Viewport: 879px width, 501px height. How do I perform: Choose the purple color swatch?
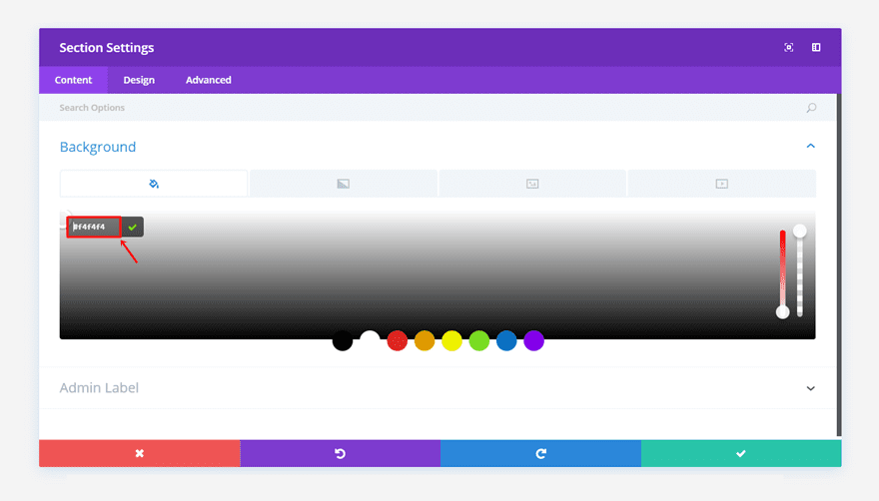coord(533,340)
